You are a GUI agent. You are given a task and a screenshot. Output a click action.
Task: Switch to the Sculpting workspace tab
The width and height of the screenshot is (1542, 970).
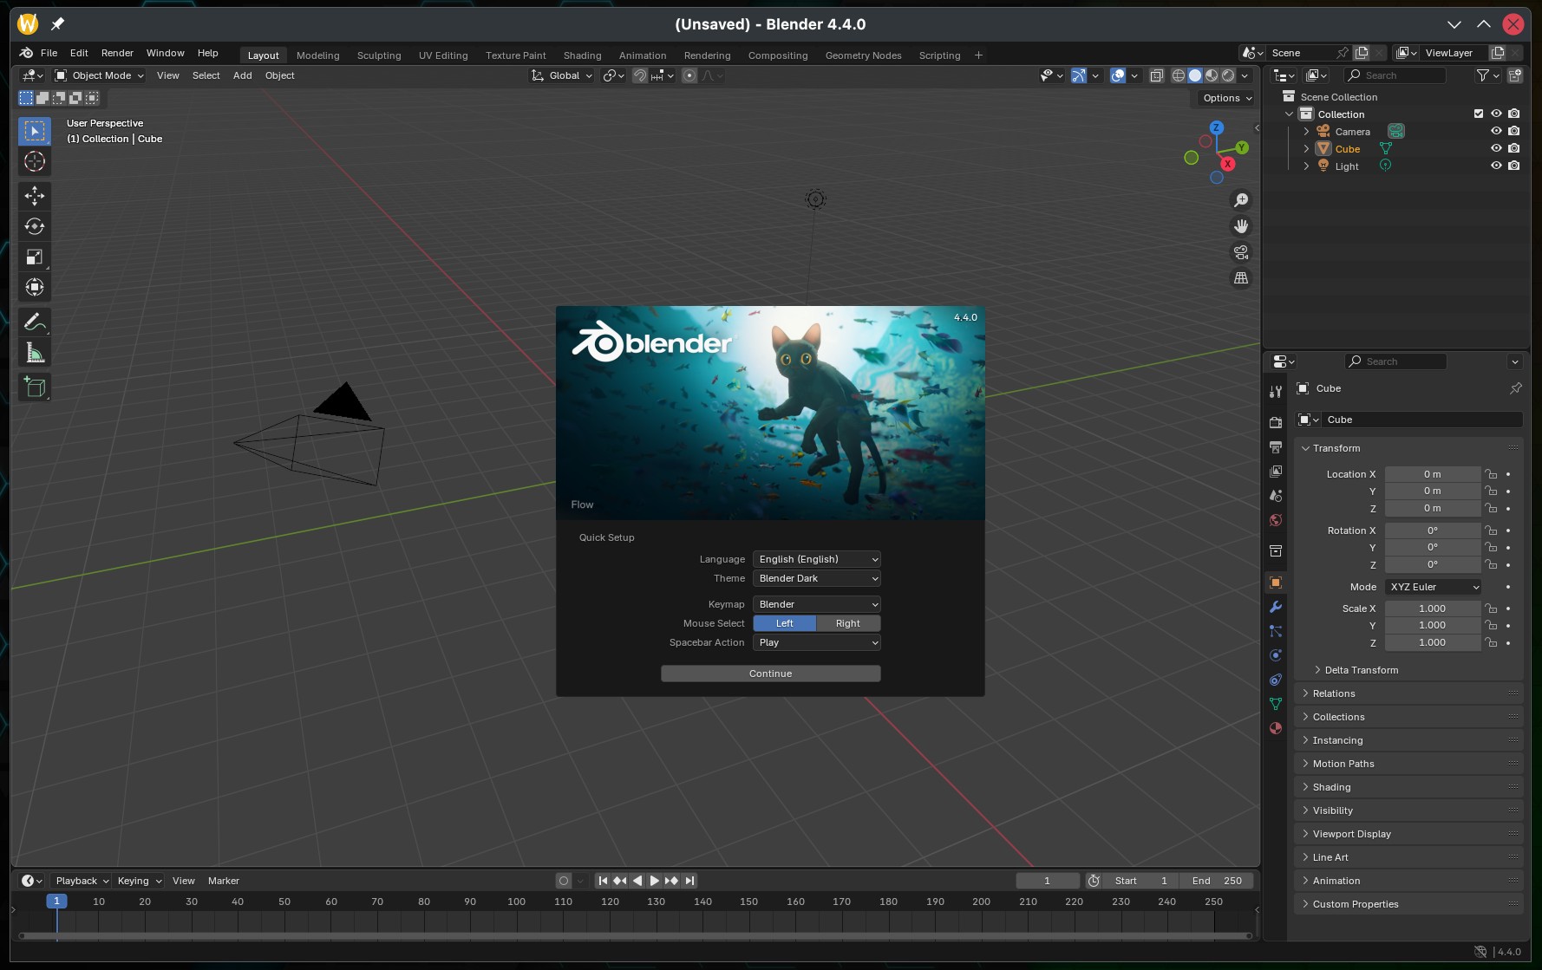(379, 55)
